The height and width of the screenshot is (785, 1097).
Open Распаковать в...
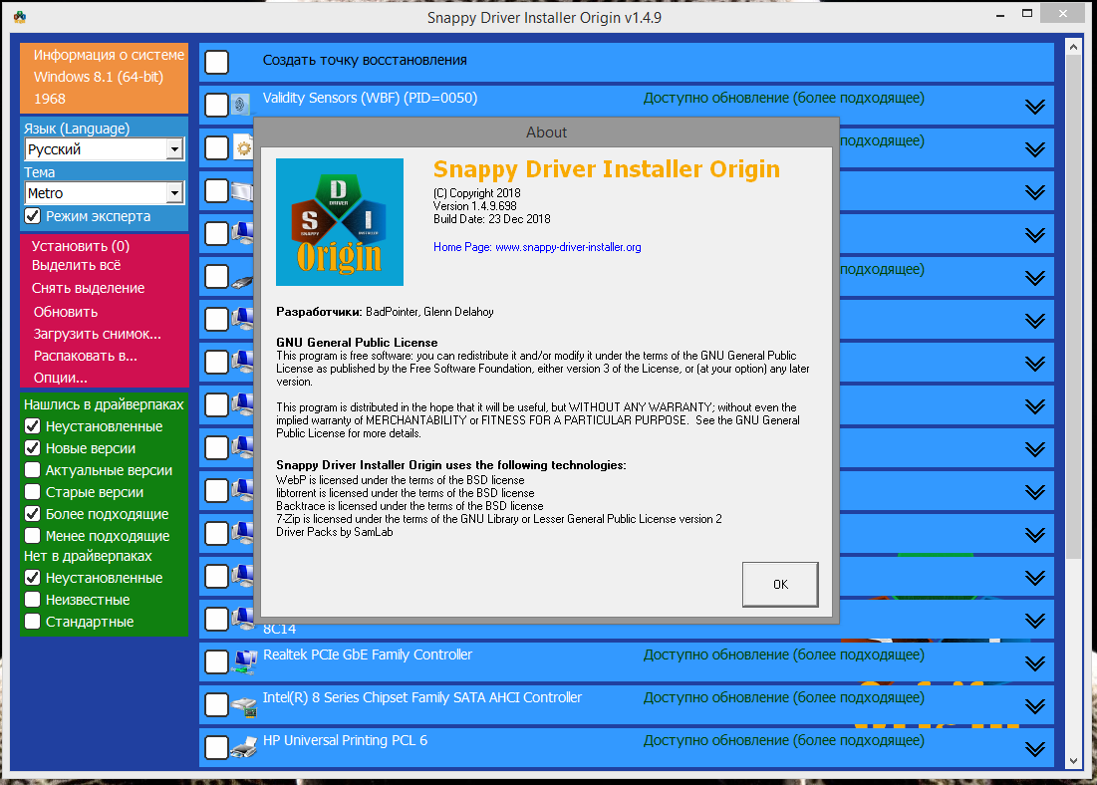[x=86, y=356]
